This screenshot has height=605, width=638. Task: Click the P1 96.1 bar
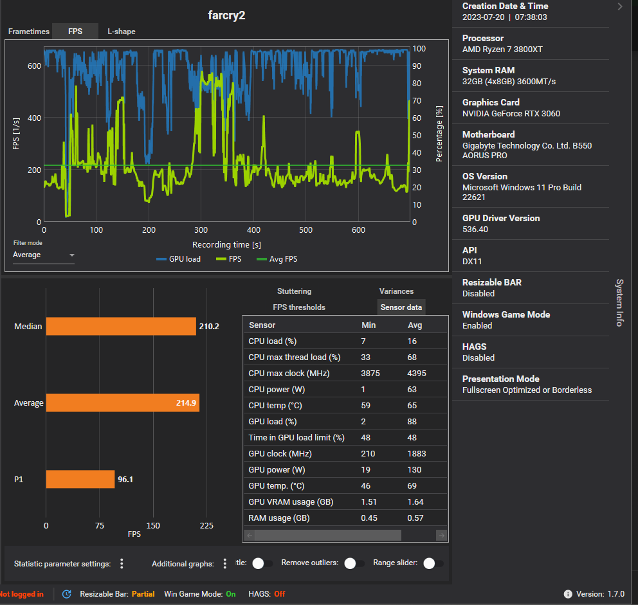pos(80,479)
